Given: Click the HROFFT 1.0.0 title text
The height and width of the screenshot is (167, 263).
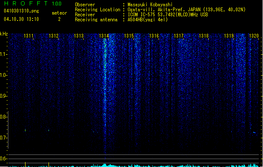Looking at the screenshot, I should pyautogui.click(x=33, y=3).
